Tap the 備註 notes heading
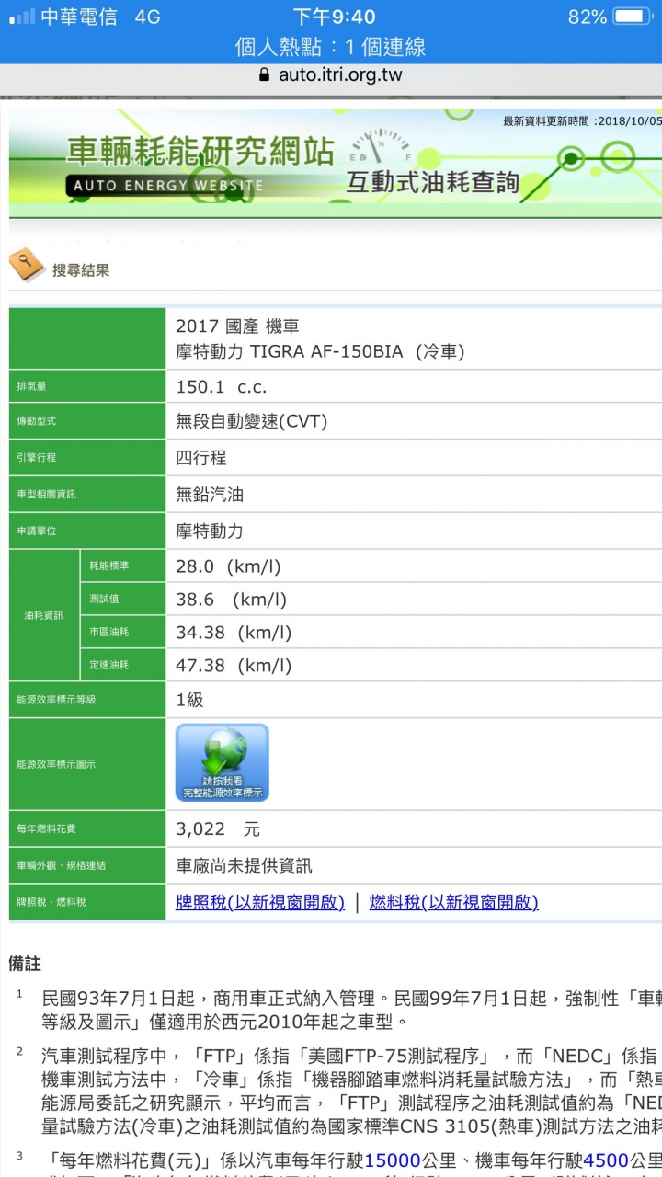Screen dimensions: 662x1177 coord(25,964)
